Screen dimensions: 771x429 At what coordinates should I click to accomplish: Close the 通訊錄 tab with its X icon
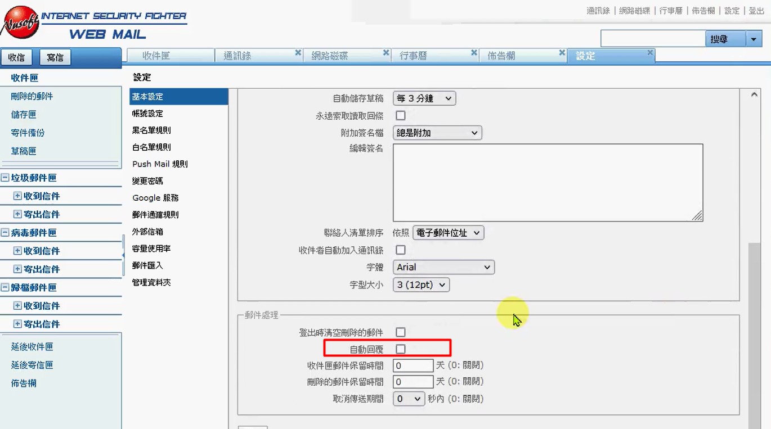pos(298,53)
